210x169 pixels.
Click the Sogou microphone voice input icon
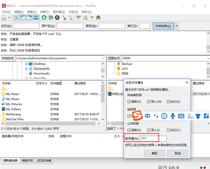(x=173, y=116)
